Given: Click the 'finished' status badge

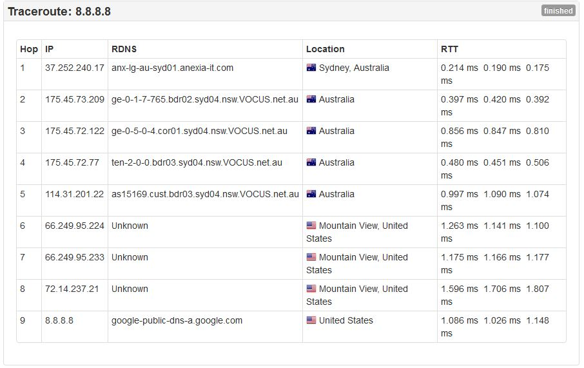Looking at the screenshot, I should tap(558, 11).
